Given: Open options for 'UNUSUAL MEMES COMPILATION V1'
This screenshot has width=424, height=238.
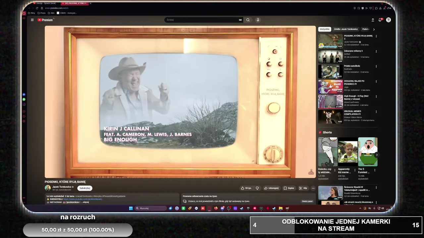Looking at the screenshot, I should [x=376, y=111].
